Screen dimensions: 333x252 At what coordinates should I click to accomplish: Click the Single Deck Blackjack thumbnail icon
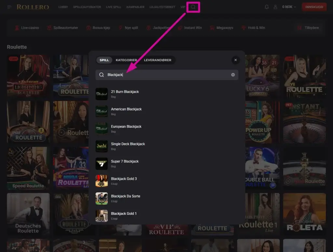tap(101, 146)
